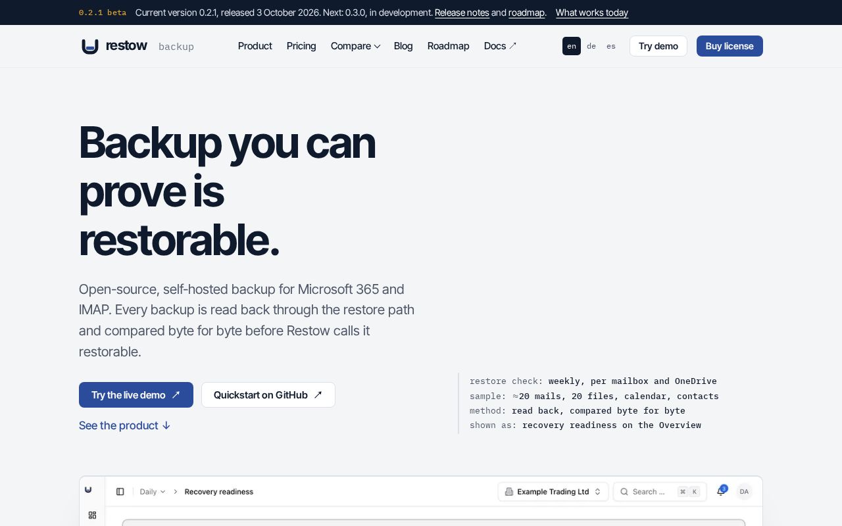Toggle the sidebar panel icon in the preview

click(x=120, y=492)
